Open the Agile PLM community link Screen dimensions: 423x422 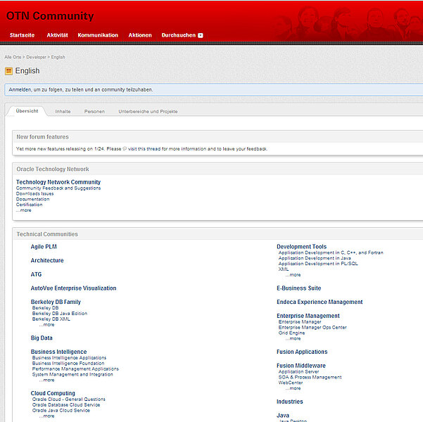tap(44, 247)
